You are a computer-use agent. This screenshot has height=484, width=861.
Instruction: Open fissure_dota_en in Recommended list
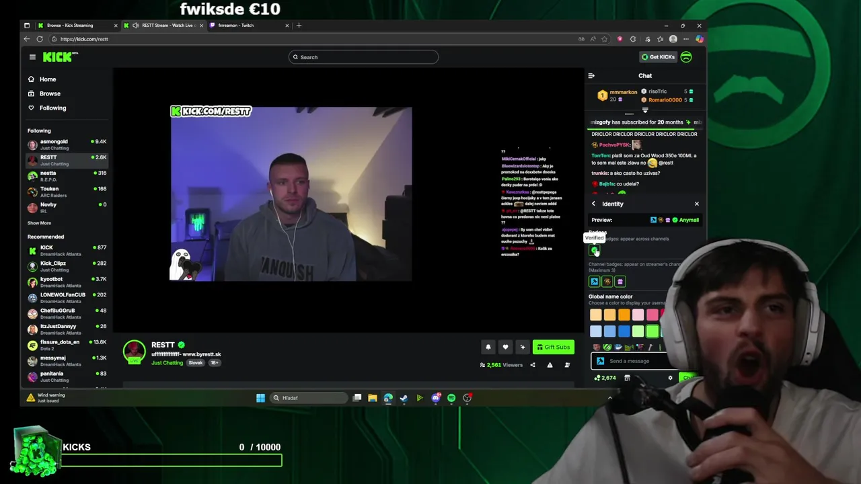[67, 345]
